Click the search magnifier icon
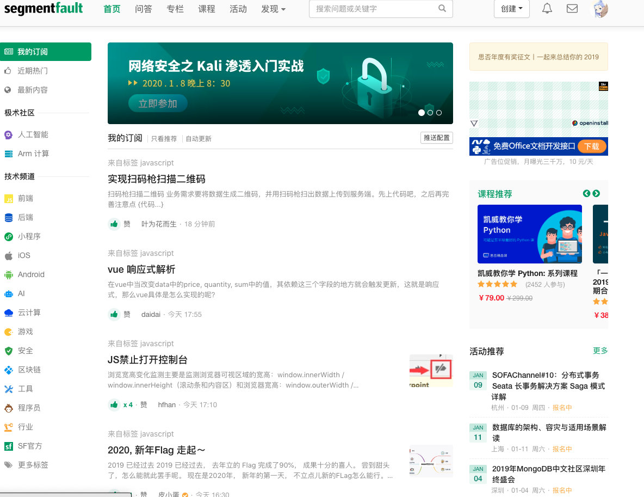Screen dimensions: 644x497 [442, 8]
